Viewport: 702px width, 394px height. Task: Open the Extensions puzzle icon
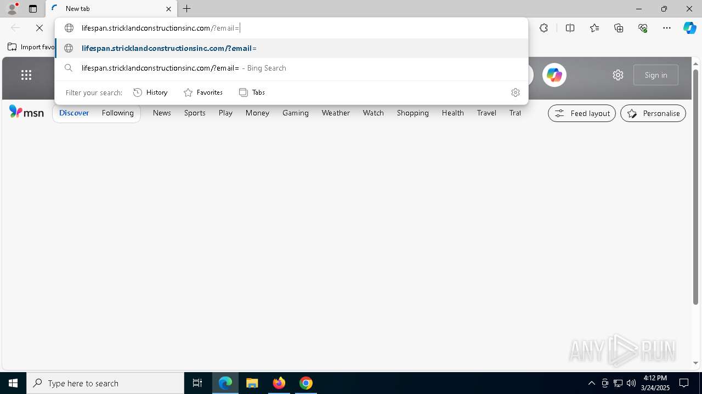point(544,28)
